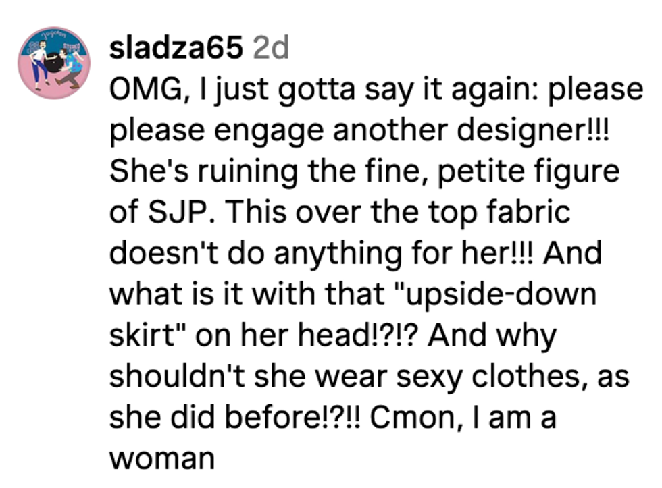662x488 pixels.
Task: Click the text "sexy clothes"
Action: pos(492,377)
